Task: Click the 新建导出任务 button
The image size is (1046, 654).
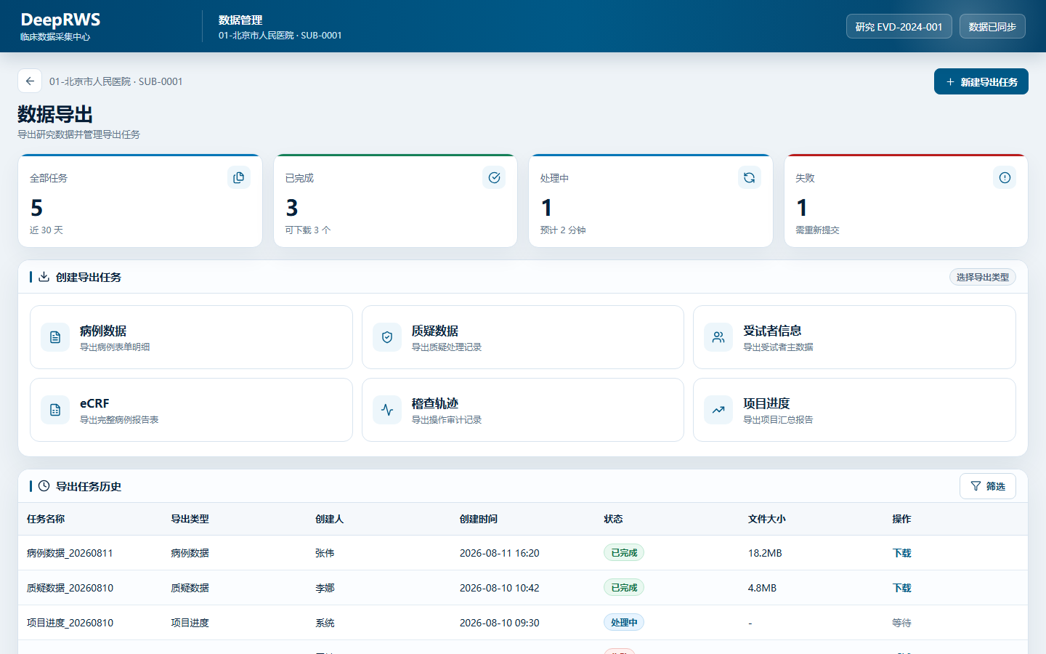Action: [981, 81]
